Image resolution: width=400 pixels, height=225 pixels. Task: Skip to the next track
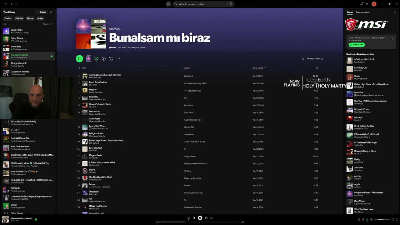206,218
